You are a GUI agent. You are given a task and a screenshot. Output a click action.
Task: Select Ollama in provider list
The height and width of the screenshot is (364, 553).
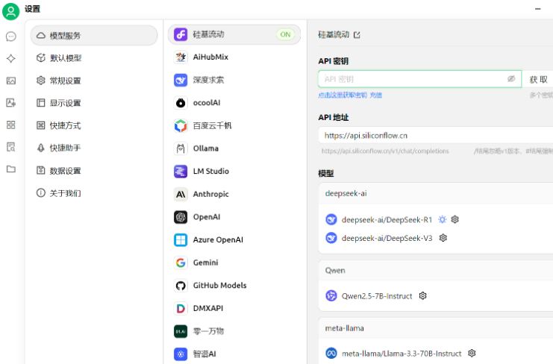[x=207, y=148]
